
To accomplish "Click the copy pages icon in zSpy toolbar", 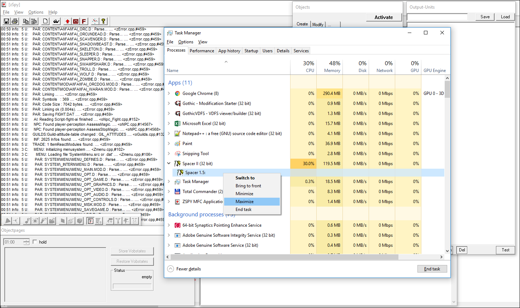I will point(26,21).
